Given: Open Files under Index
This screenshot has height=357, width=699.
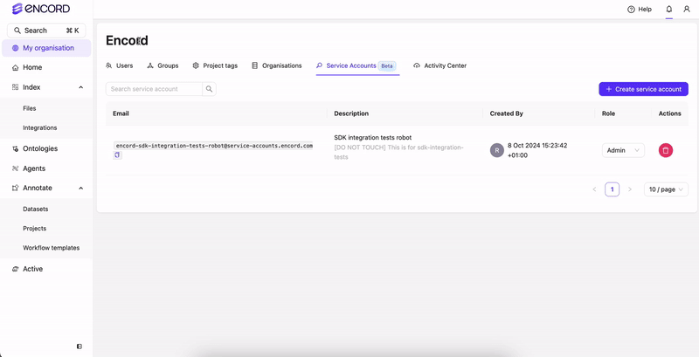Looking at the screenshot, I should (30, 108).
